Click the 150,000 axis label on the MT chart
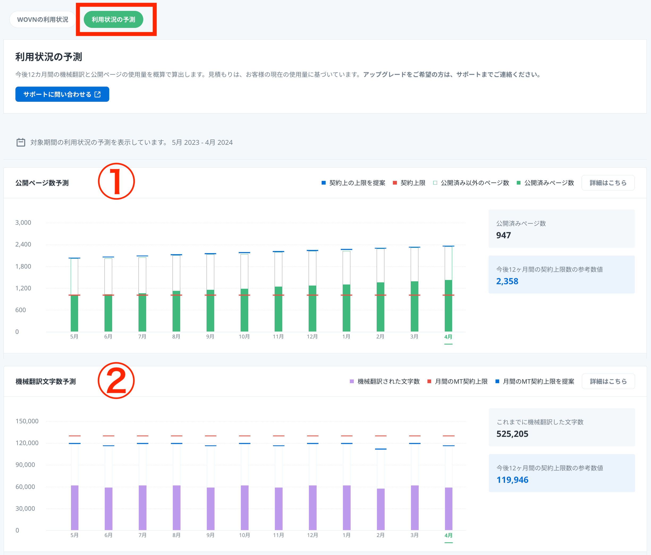651x555 pixels. [27, 421]
